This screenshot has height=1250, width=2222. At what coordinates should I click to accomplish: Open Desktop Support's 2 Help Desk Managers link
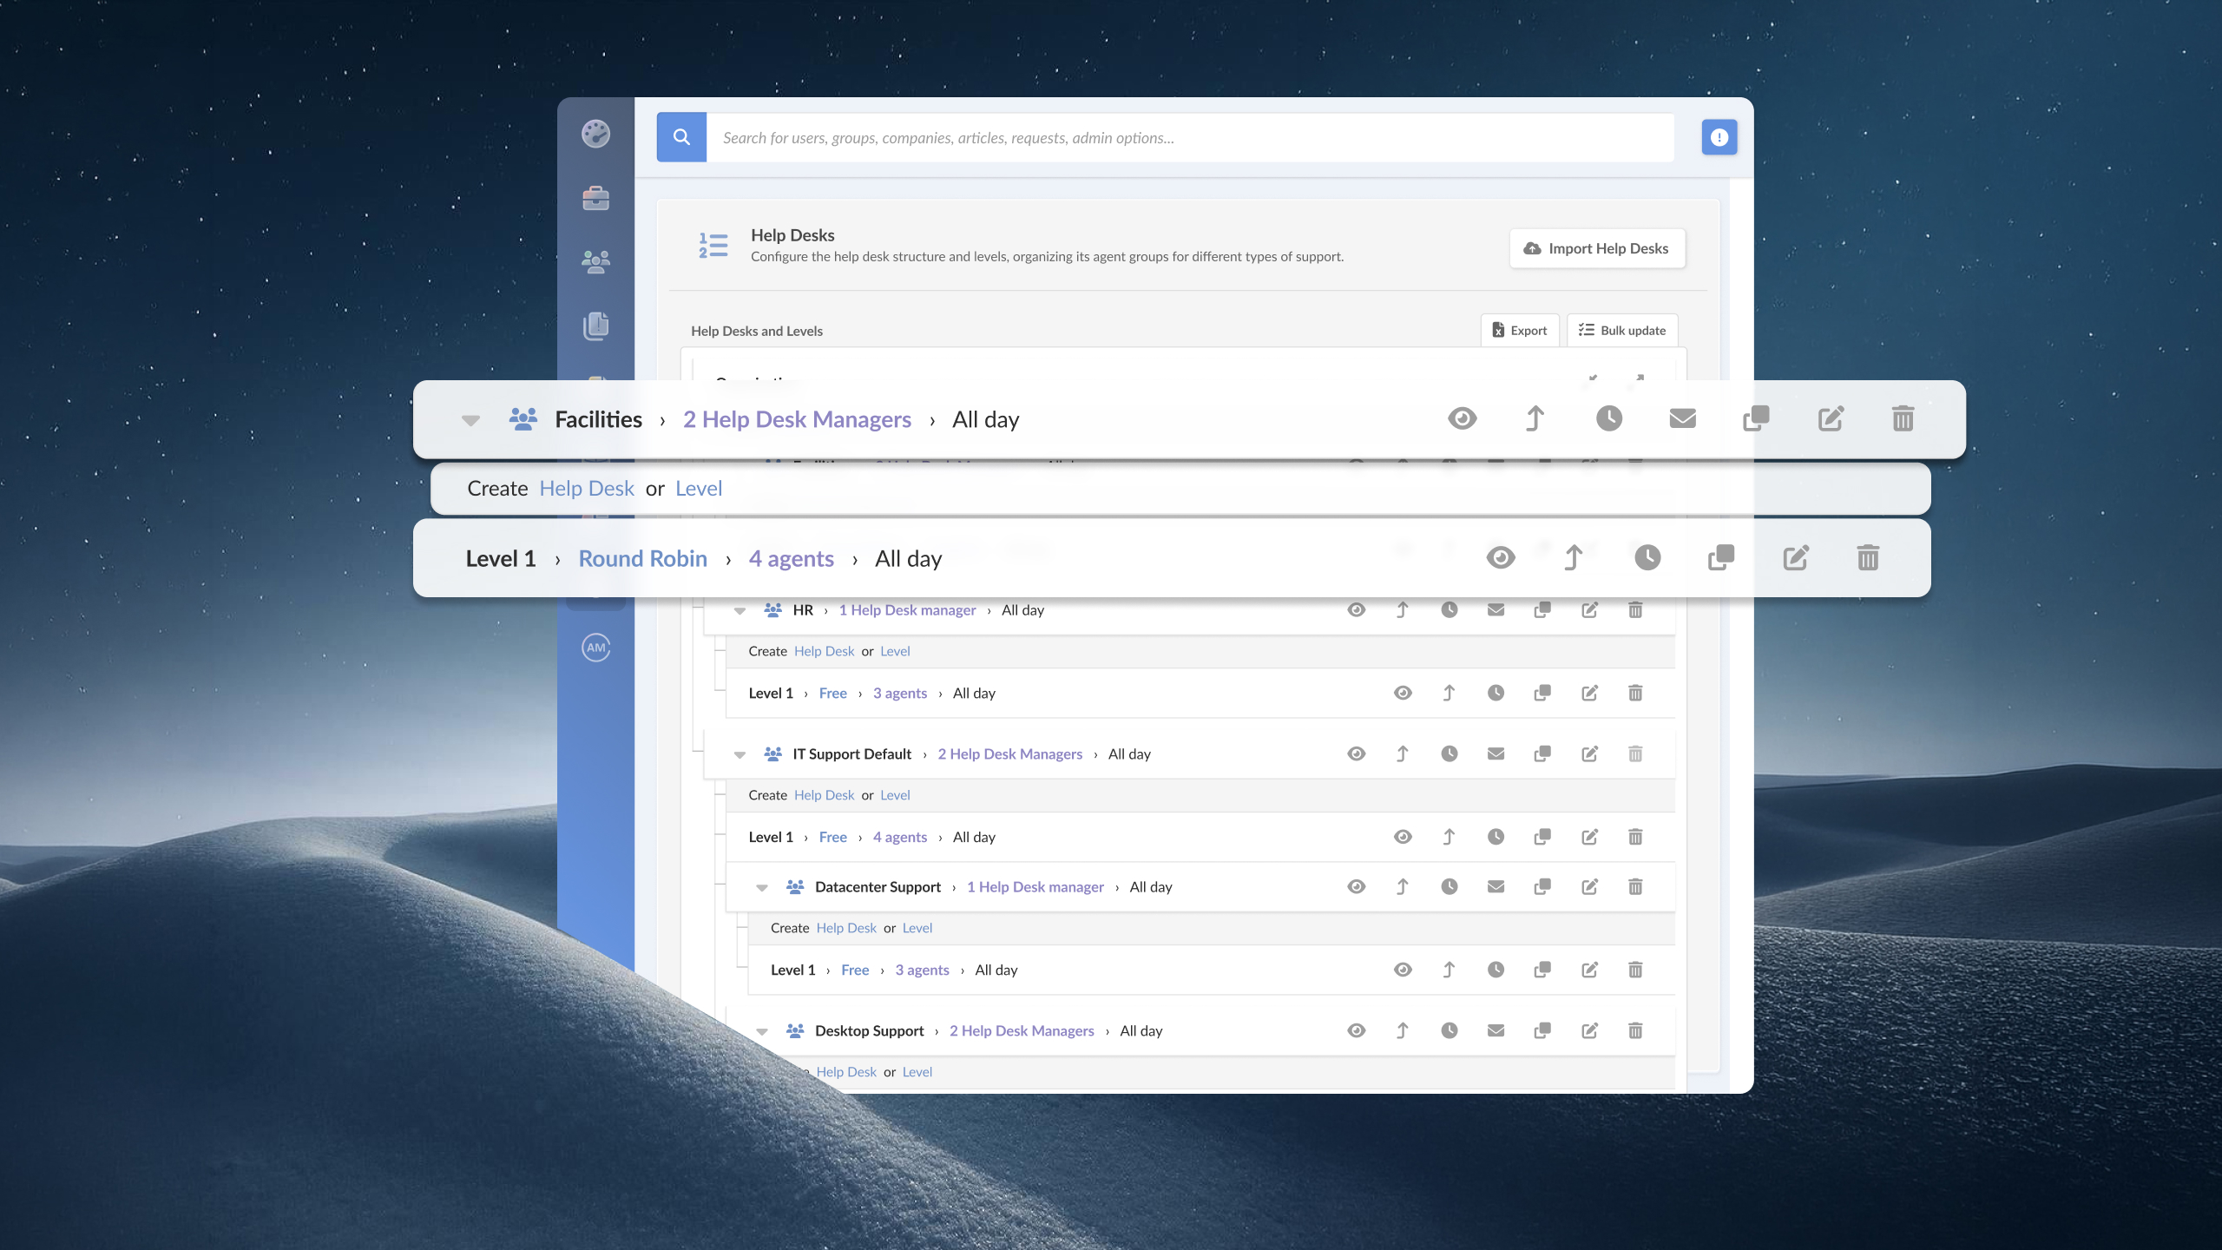pyautogui.click(x=1022, y=1031)
